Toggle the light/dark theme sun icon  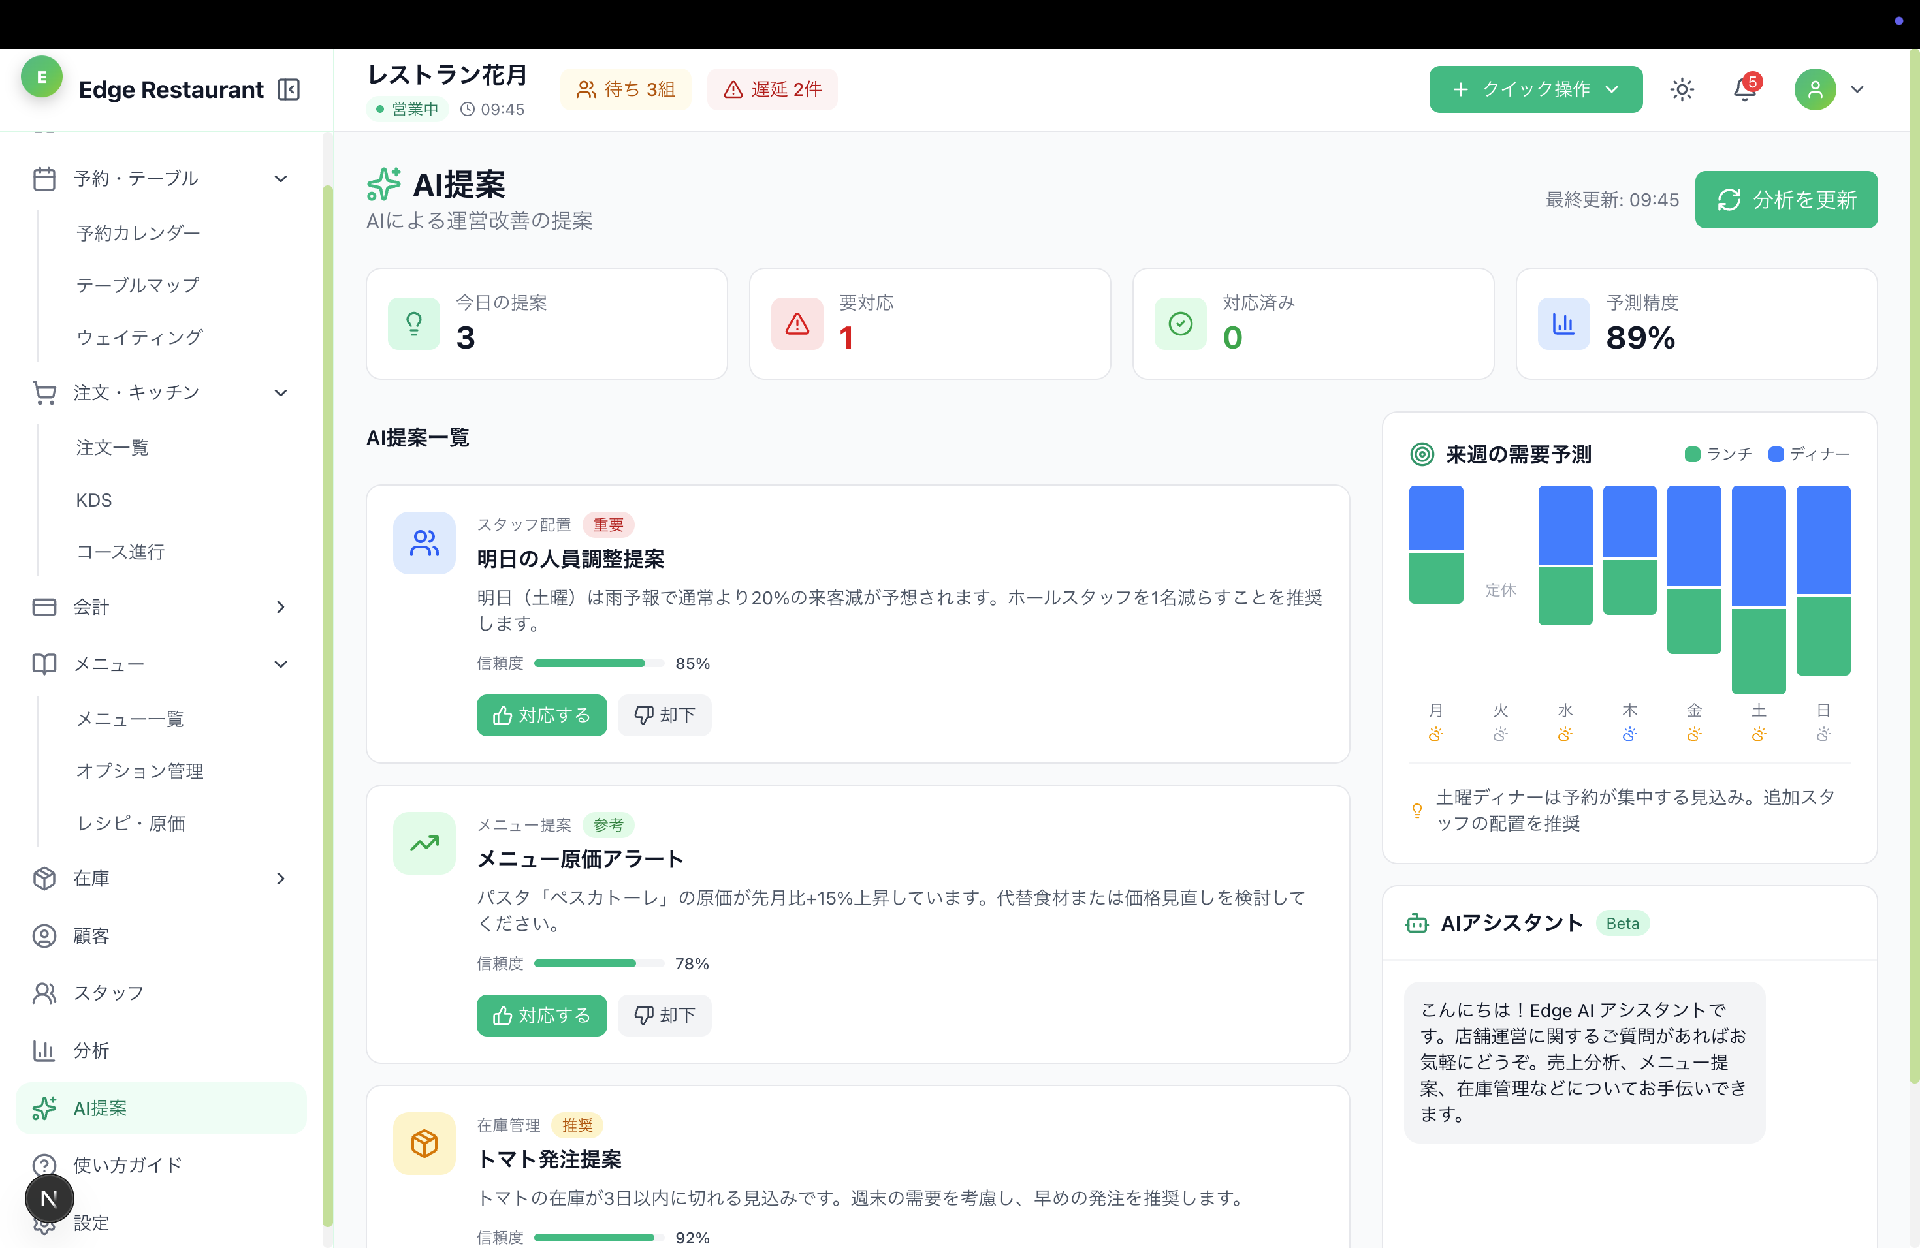pos(1681,89)
